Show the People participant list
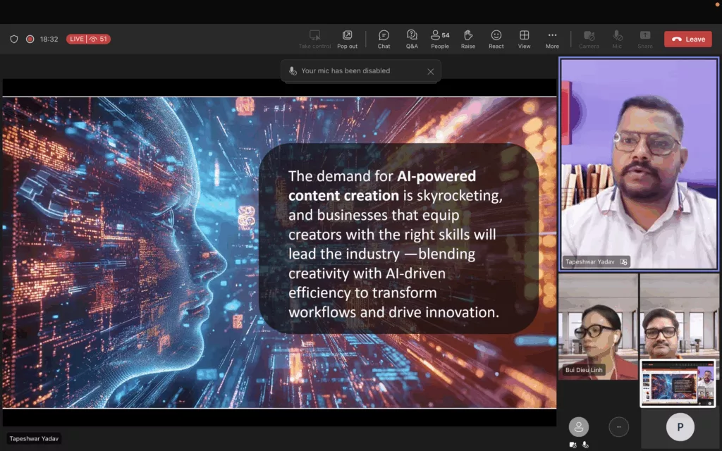The height and width of the screenshot is (451, 722). [x=440, y=39]
